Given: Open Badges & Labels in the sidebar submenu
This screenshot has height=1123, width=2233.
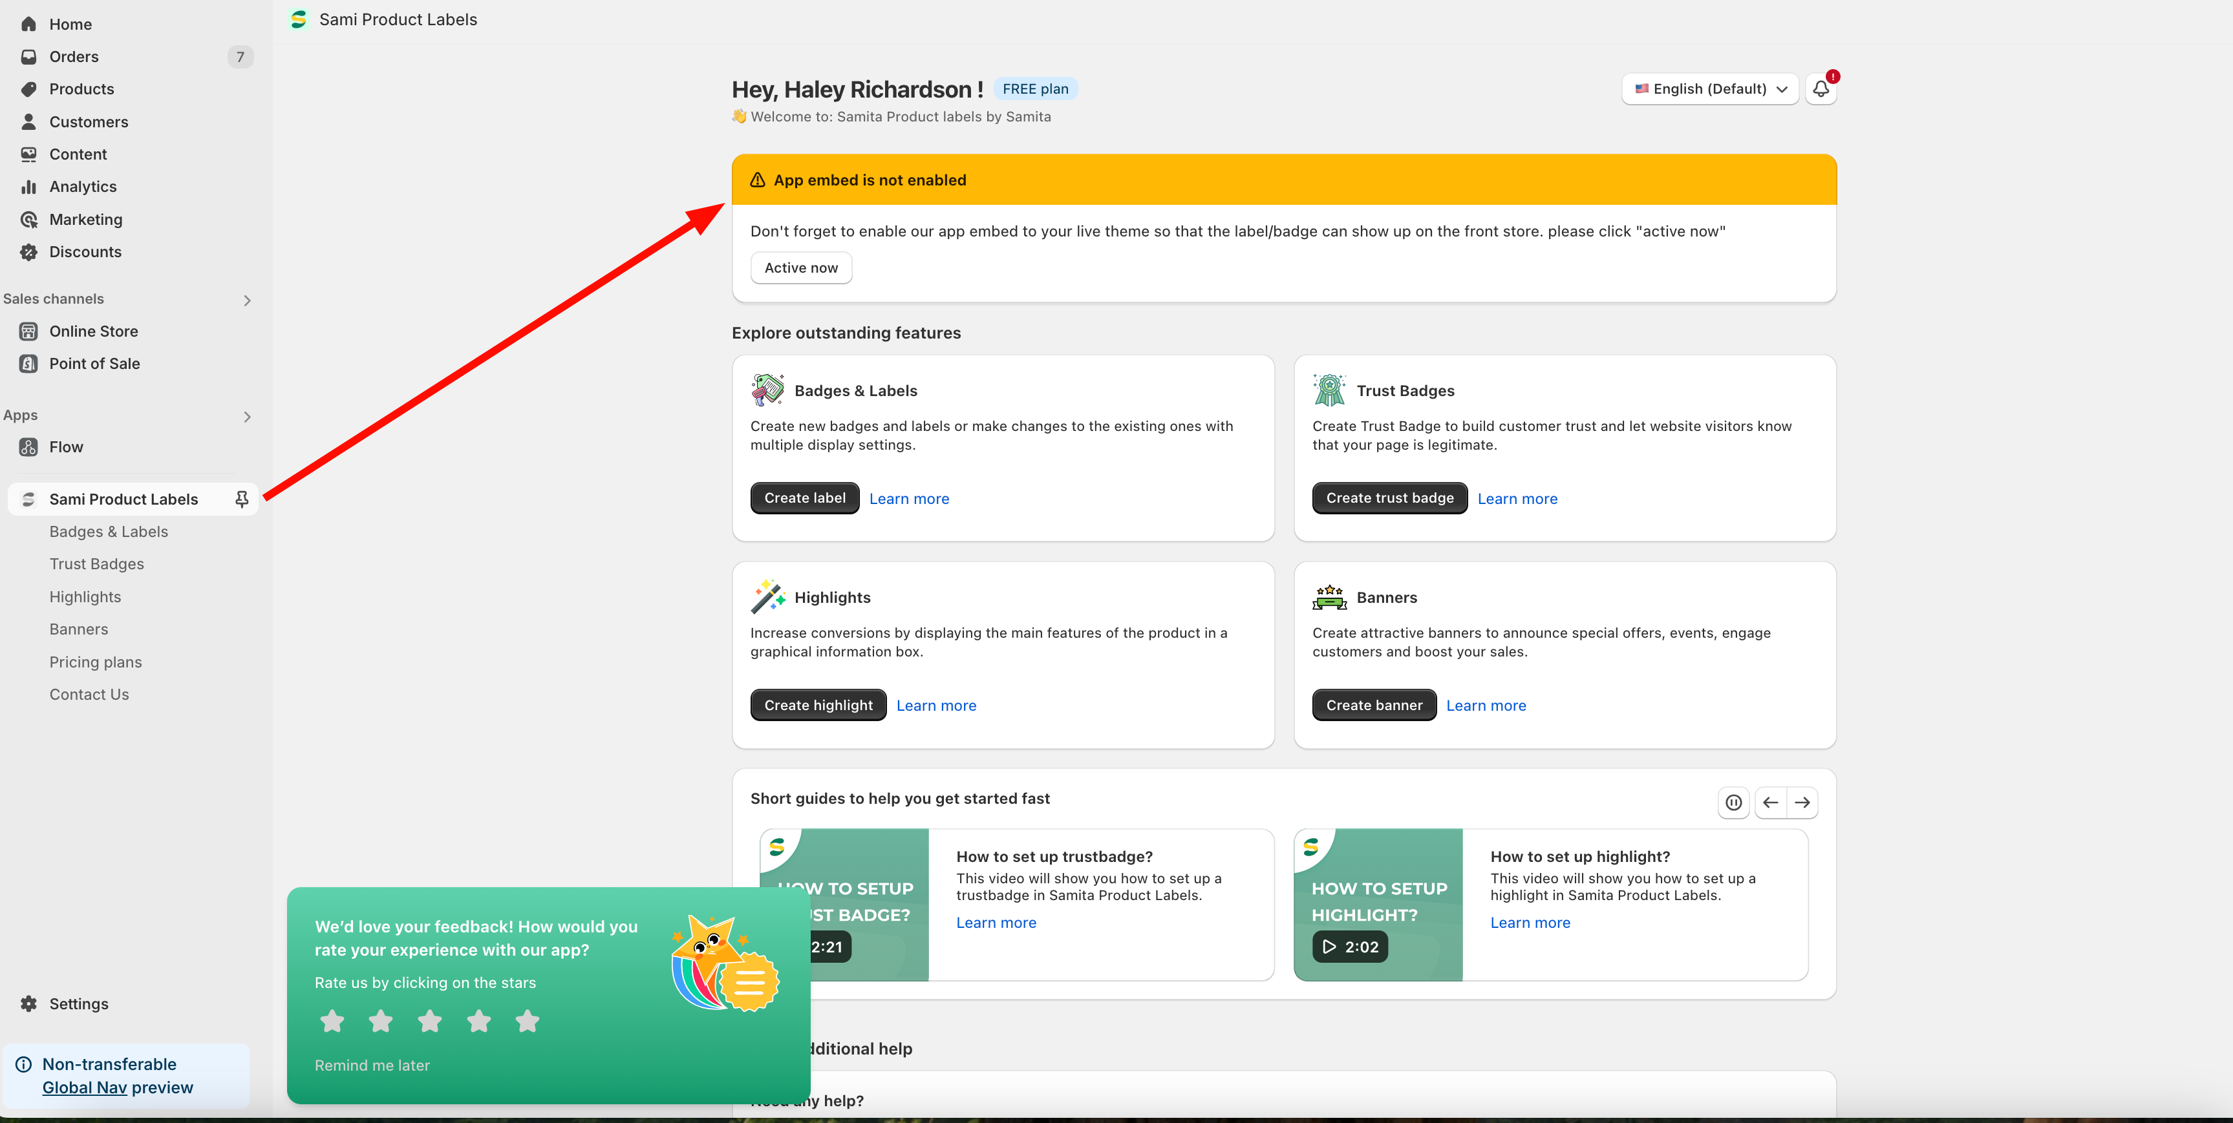Looking at the screenshot, I should (109, 531).
